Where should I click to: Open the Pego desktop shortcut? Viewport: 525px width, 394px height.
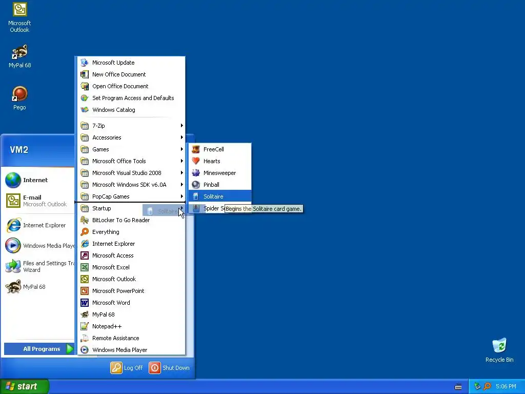click(19, 98)
